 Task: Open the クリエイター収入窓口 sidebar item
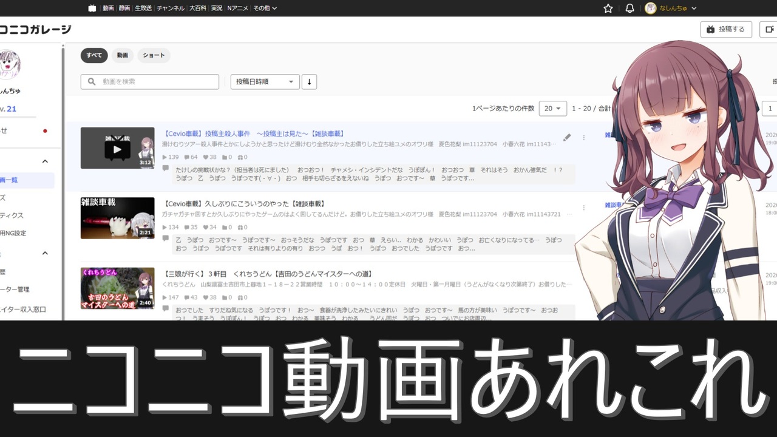pyautogui.click(x=24, y=310)
